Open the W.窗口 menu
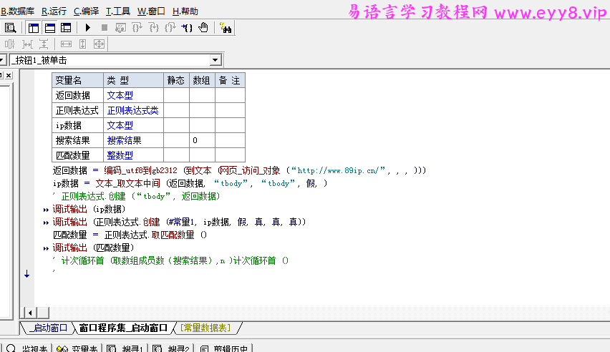 151,11
